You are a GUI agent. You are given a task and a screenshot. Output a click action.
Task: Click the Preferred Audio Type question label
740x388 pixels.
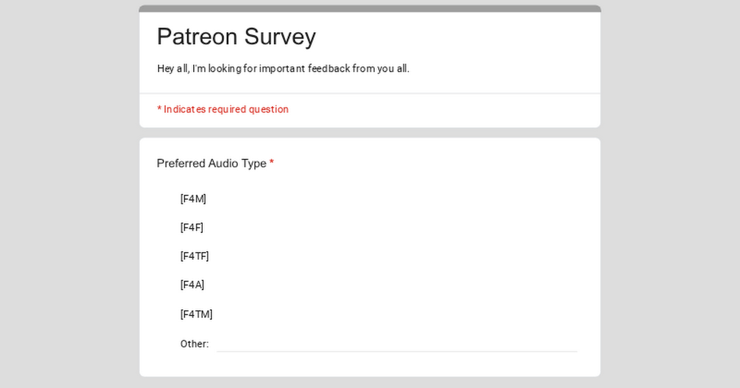(212, 163)
